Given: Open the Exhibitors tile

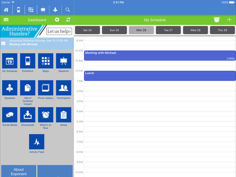Looking at the screenshot, I should point(28,61).
